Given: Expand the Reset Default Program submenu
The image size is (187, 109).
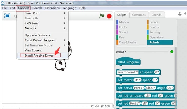Looking at the screenshot, I should 42,40.
